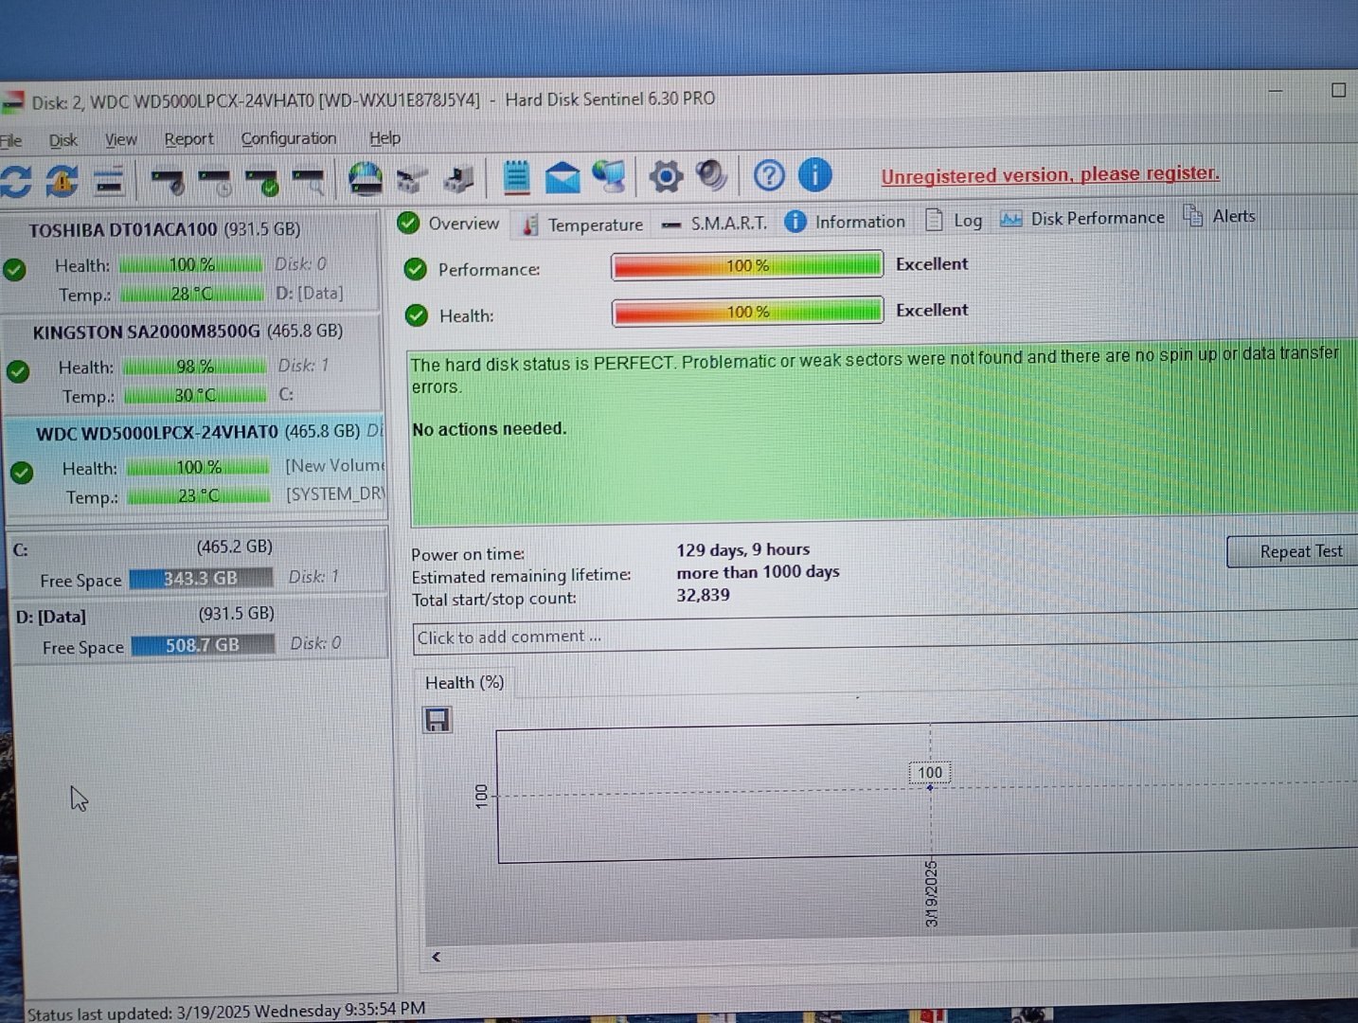Open the Information tab

(845, 222)
